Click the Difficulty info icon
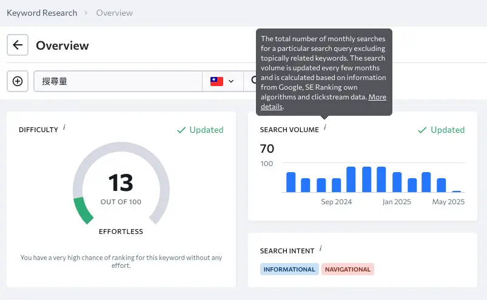This screenshot has height=300, width=487. pyautogui.click(x=64, y=128)
